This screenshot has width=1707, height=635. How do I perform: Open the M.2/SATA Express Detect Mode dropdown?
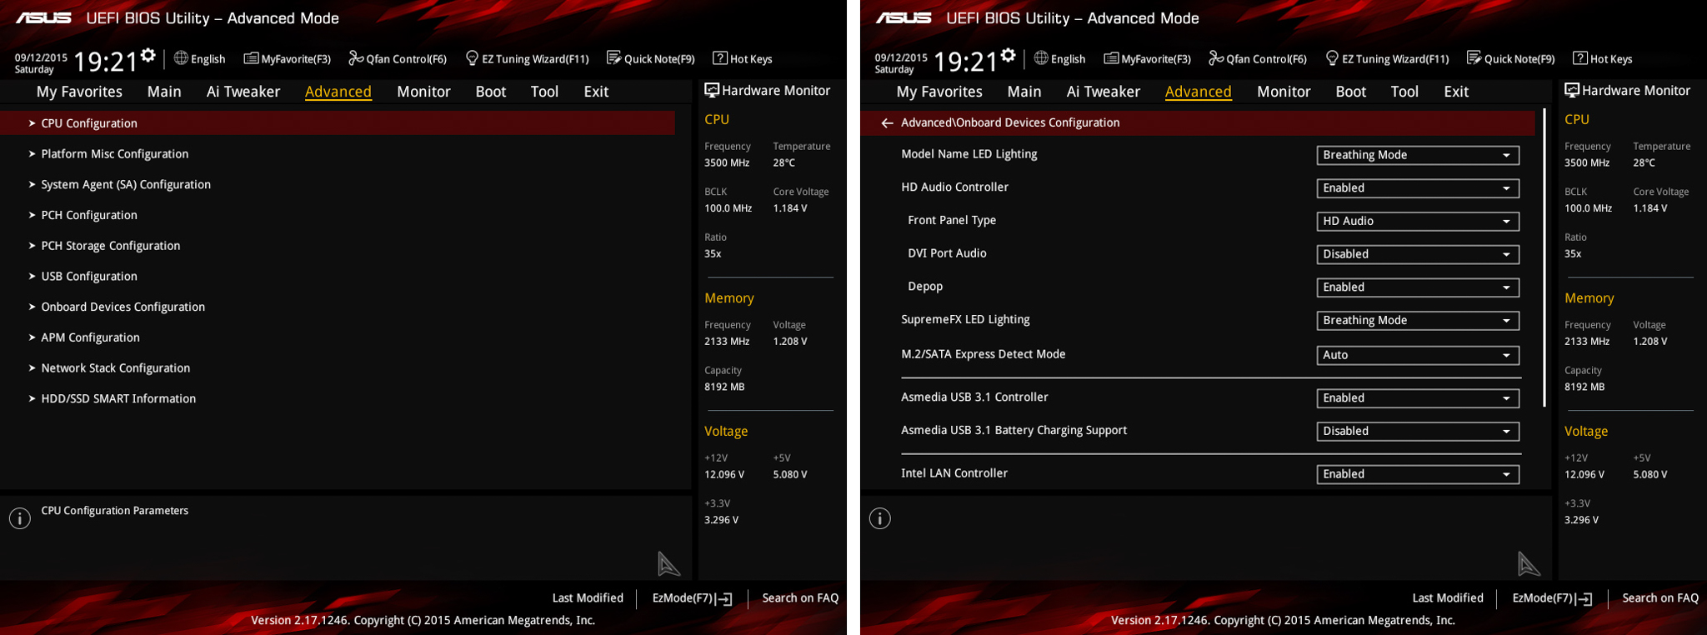point(1417,355)
